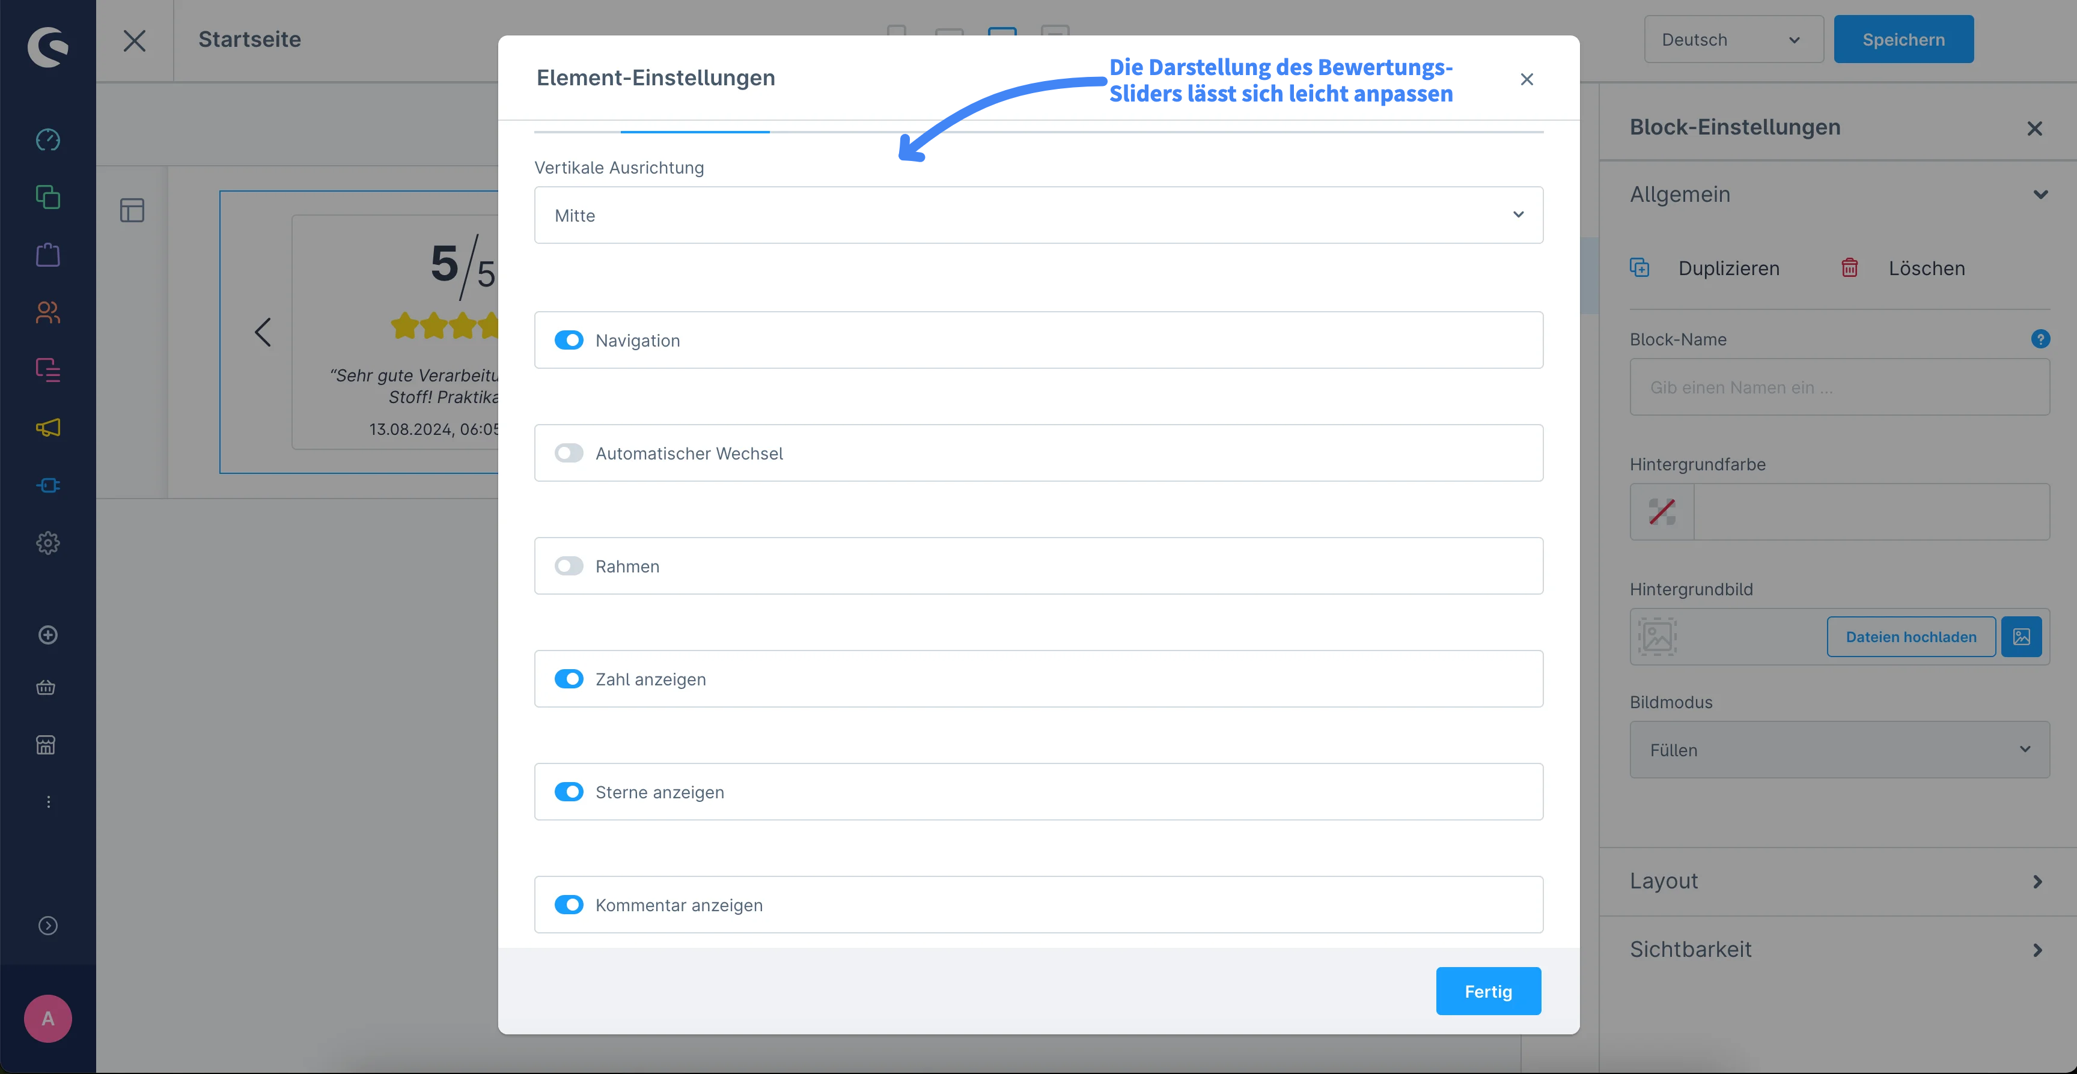Click the Hintergrundfarbe value input field

(1871, 512)
